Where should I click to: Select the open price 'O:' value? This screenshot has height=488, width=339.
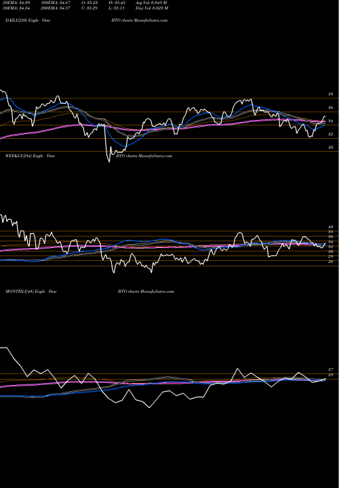pyautogui.click(x=88, y=3)
